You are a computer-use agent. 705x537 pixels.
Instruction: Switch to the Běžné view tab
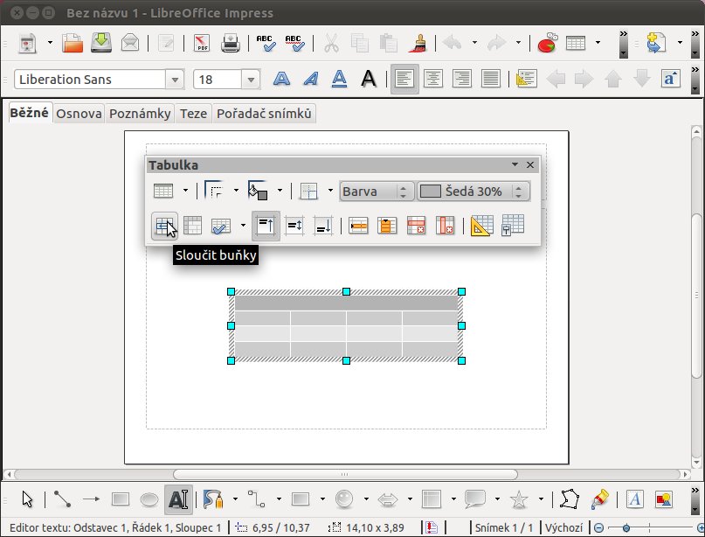pyautogui.click(x=29, y=113)
